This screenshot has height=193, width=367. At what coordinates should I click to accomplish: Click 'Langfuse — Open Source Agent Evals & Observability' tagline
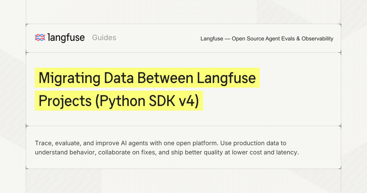click(267, 39)
